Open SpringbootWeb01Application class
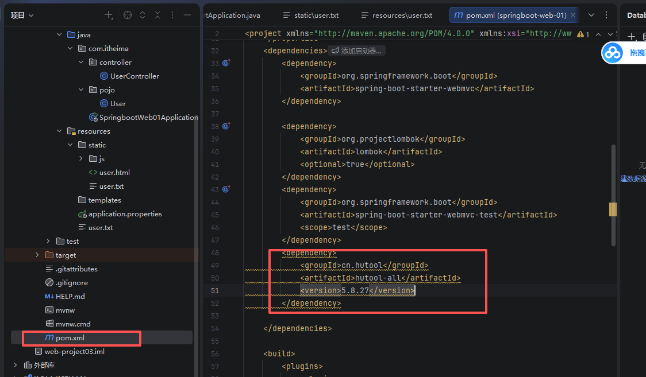 pos(144,118)
